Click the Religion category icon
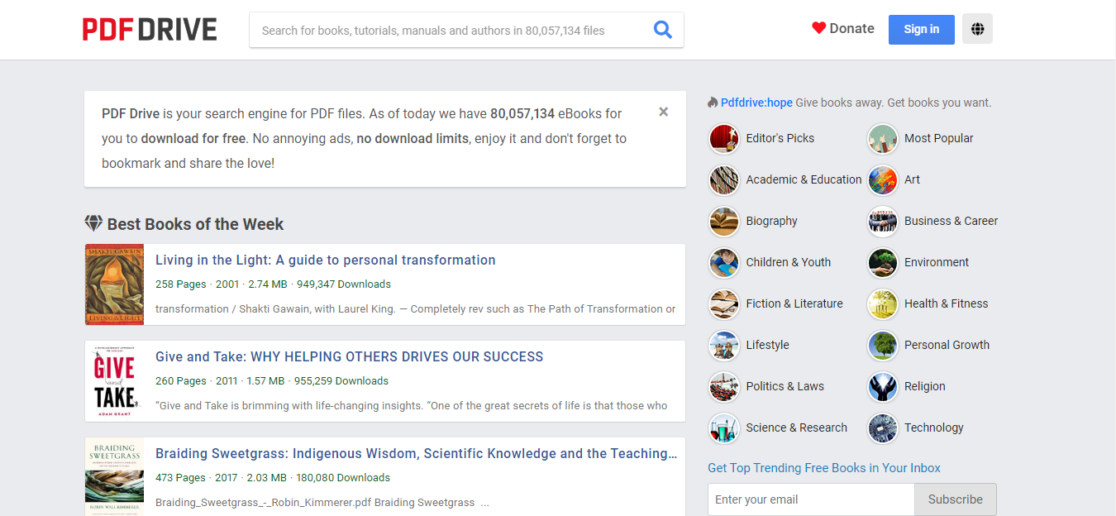The width and height of the screenshot is (1116, 516). [883, 386]
